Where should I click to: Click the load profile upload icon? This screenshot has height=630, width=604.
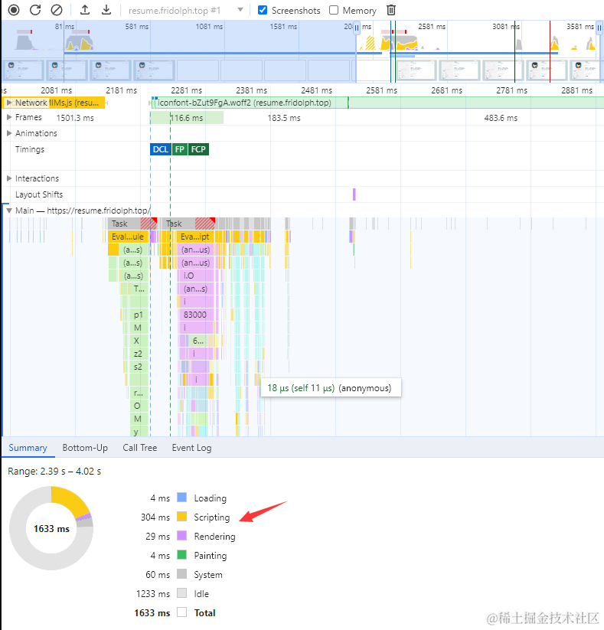point(85,10)
